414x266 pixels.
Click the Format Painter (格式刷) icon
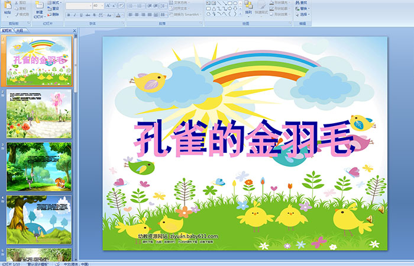22,14
